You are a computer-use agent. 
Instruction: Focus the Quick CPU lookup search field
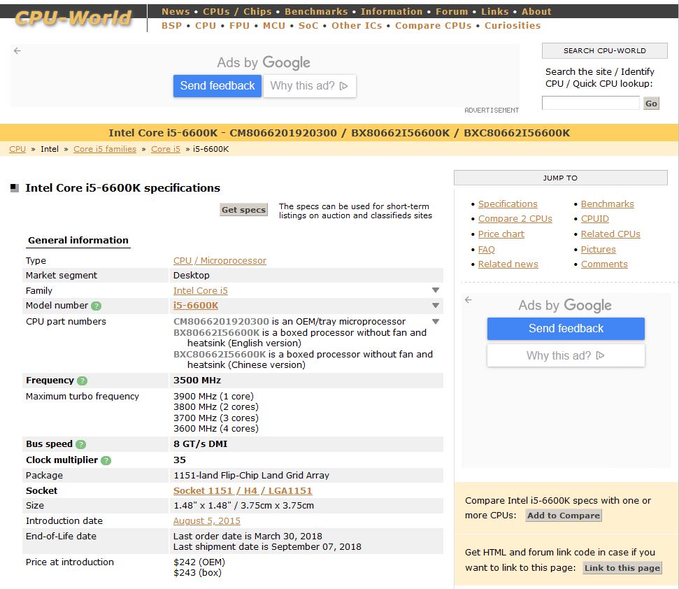click(590, 104)
